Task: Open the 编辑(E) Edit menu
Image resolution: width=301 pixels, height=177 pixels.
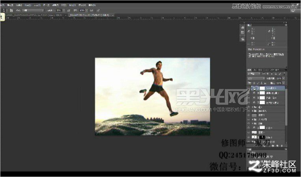Action: [x=10, y=6]
